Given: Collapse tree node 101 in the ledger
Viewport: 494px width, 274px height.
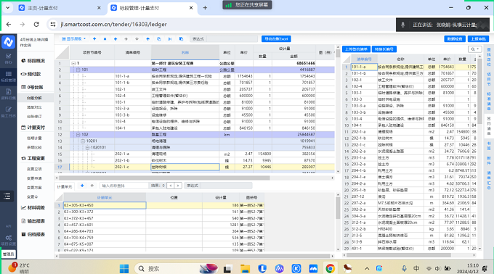Looking at the screenshot, I should tap(78, 70).
